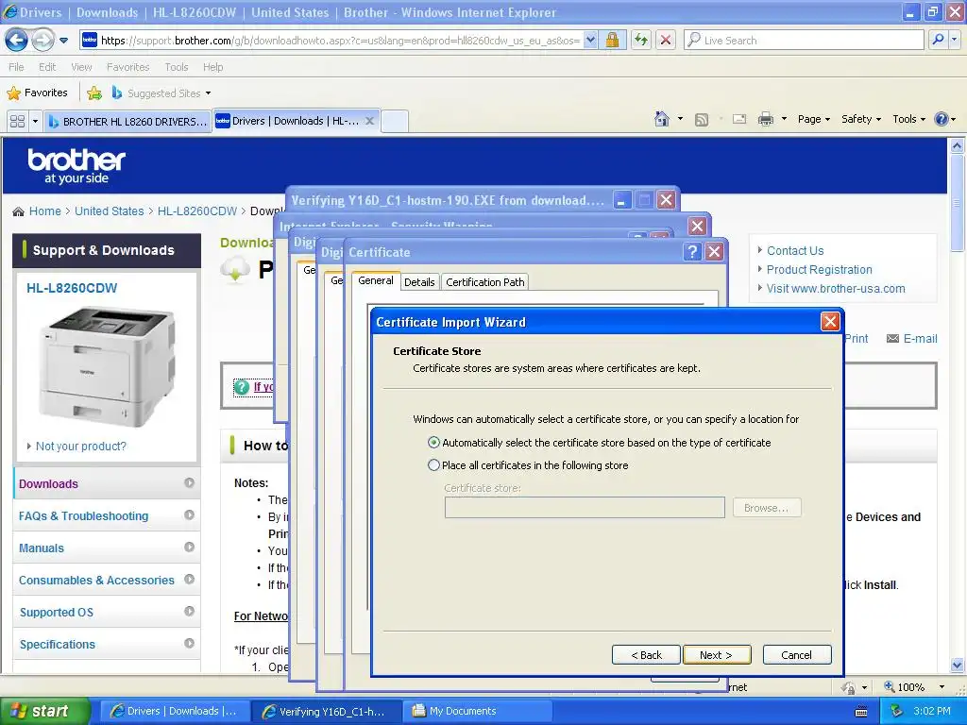The width and height of the screenshot is (967, 725).
Task: Click the browser Back arrow button
Action: click(16, 41)
